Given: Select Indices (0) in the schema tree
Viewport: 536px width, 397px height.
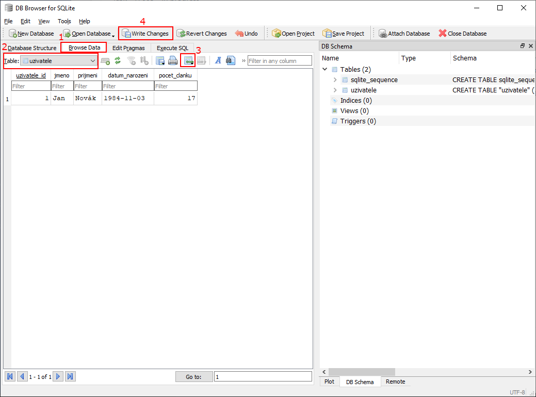Looking at the screenshot, I should 356,101.
